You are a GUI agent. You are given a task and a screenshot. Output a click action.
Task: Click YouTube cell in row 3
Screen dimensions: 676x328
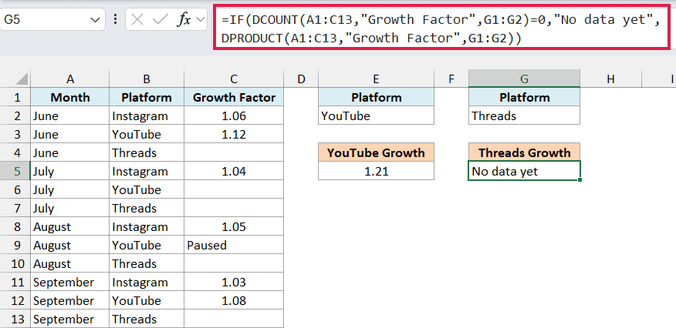[x=147, y=135]
